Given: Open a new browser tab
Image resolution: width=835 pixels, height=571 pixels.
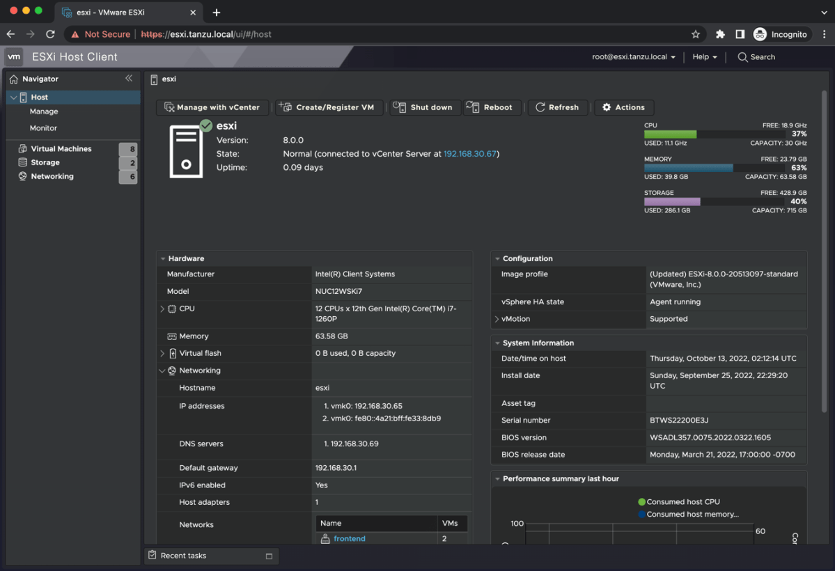Looking at the screenshot, I should (216, 13).
